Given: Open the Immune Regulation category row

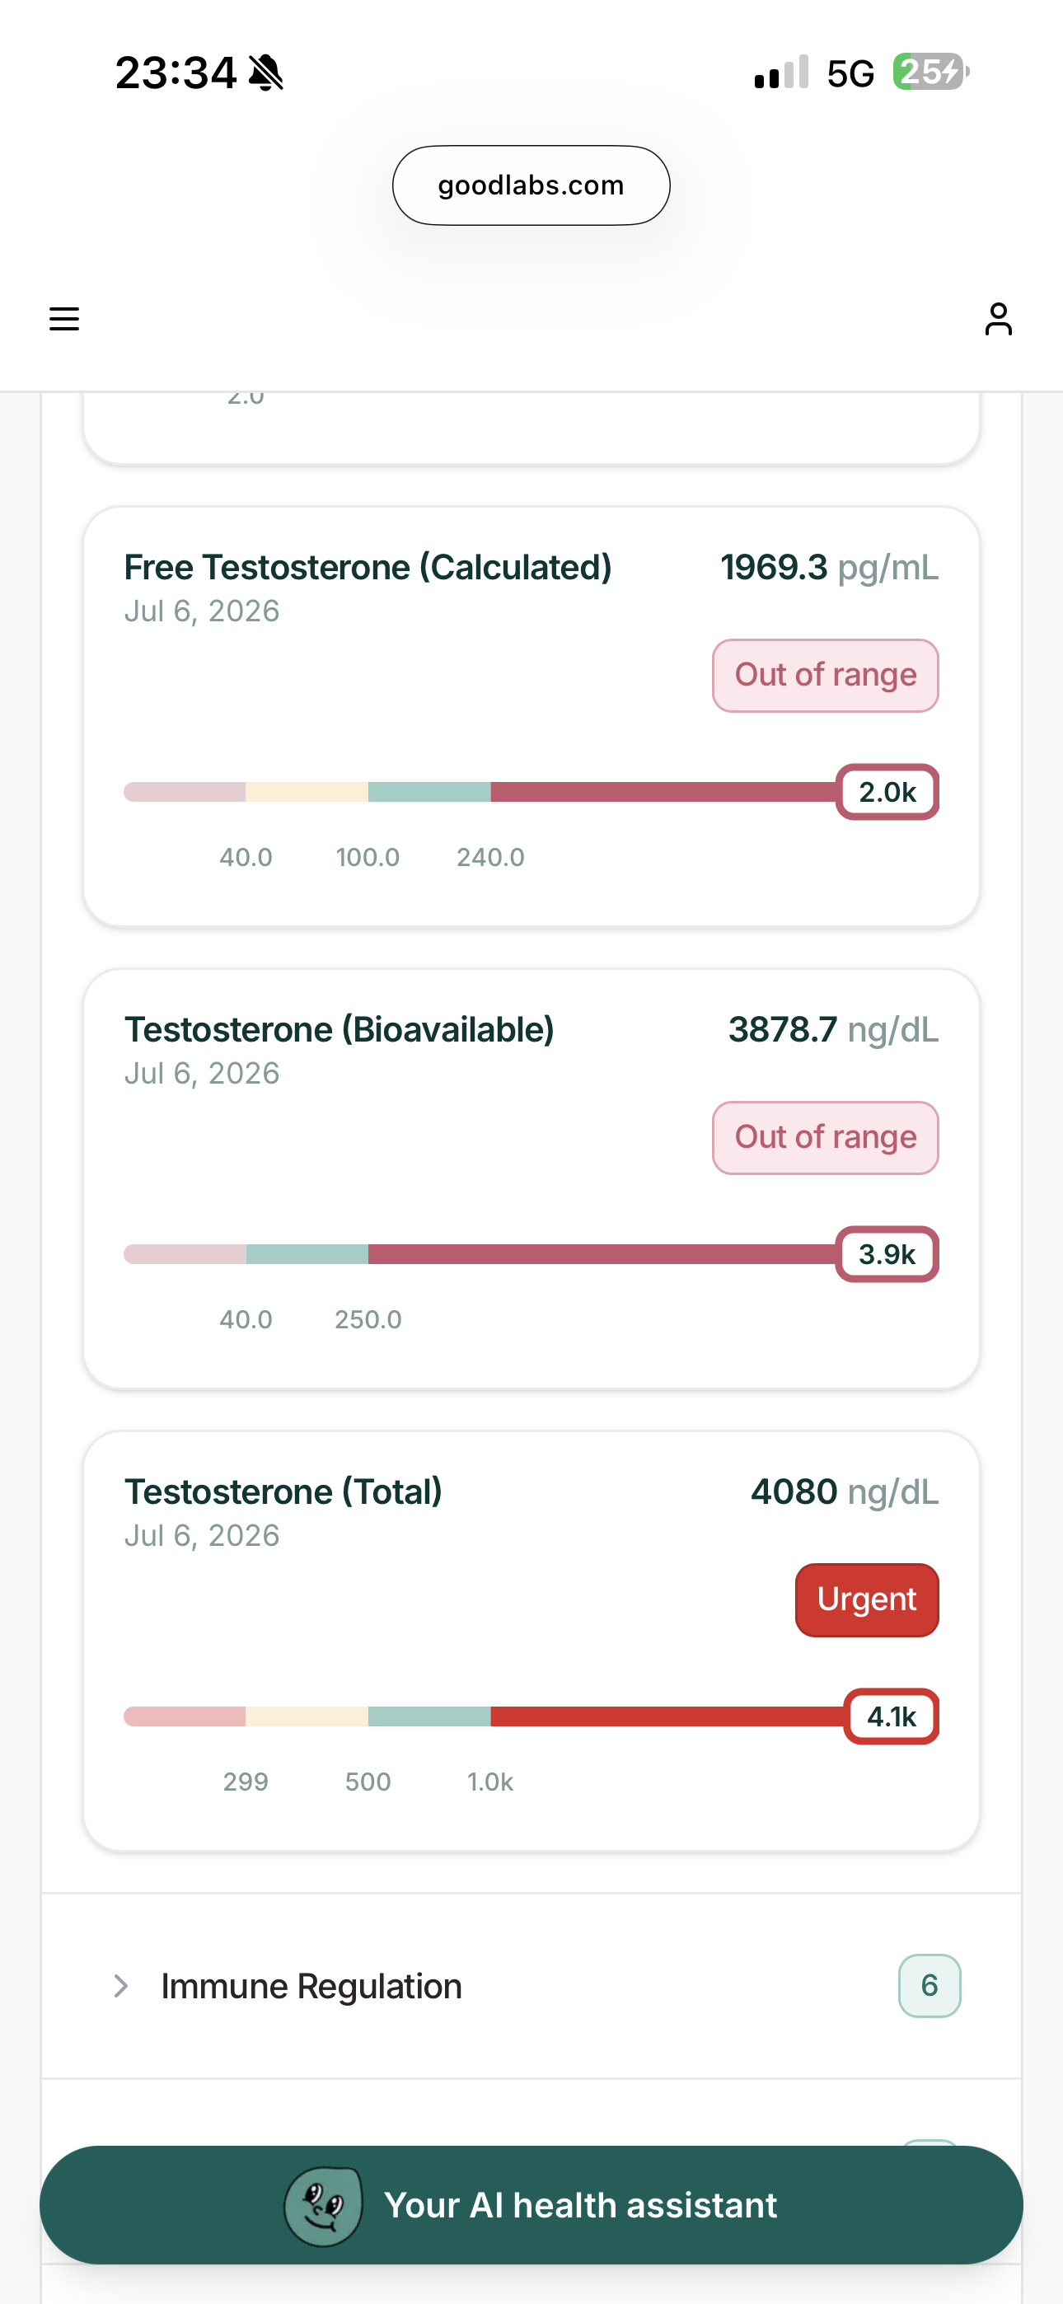Looking at the screenshot, I should pyautogui.click(x=531, y=1986).
